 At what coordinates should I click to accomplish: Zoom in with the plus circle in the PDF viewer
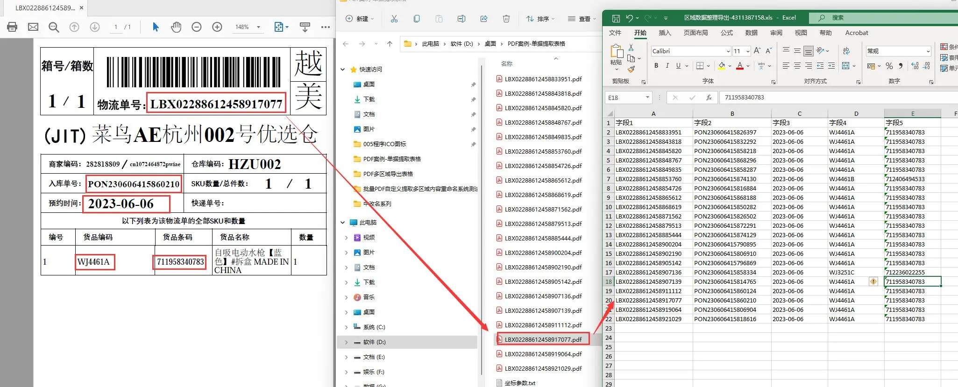(x=217, y=27)
